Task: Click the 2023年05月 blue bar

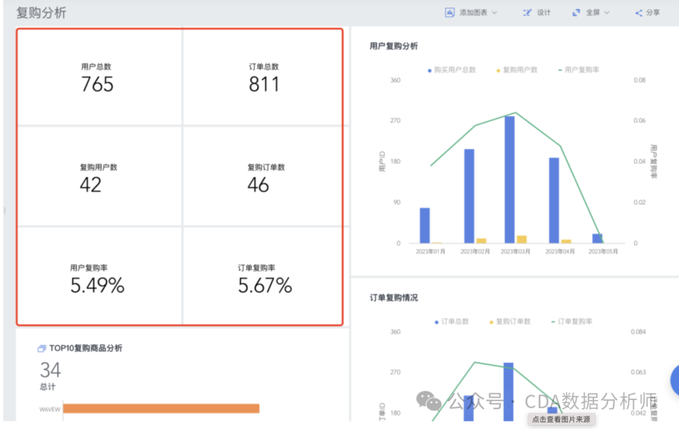Action: [597, 238]
